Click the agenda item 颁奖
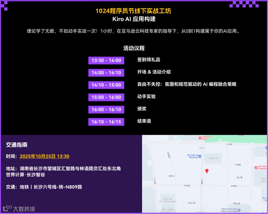This screenshot has height=214, width=268. [x=142, y=109]
